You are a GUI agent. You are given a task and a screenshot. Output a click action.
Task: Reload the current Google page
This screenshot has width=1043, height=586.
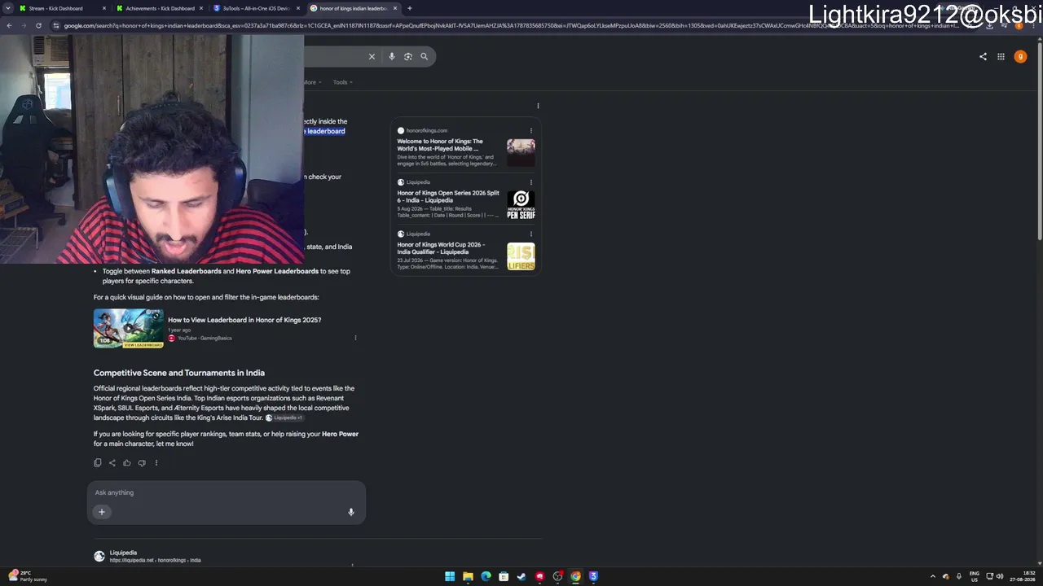pyautogui.click(x=38, y=25)
